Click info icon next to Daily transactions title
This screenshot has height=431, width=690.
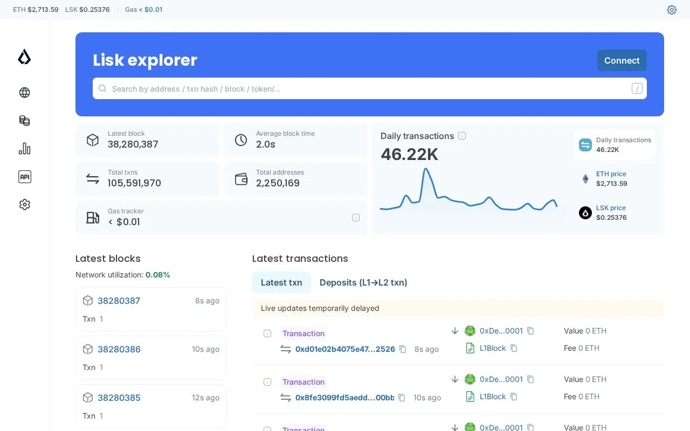click(462, 136)
